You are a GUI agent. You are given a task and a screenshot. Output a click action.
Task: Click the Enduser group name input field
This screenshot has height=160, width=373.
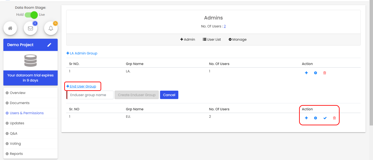tap(90, 95)
